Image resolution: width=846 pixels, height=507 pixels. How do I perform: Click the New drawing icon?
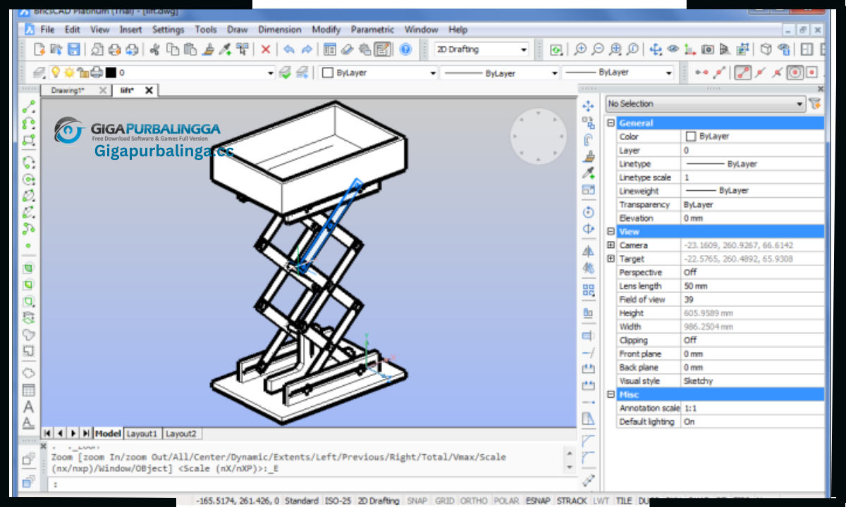(39, 49)
